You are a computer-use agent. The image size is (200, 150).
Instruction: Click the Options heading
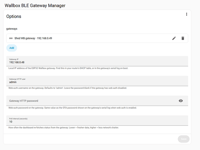click(x=14, y=16)
